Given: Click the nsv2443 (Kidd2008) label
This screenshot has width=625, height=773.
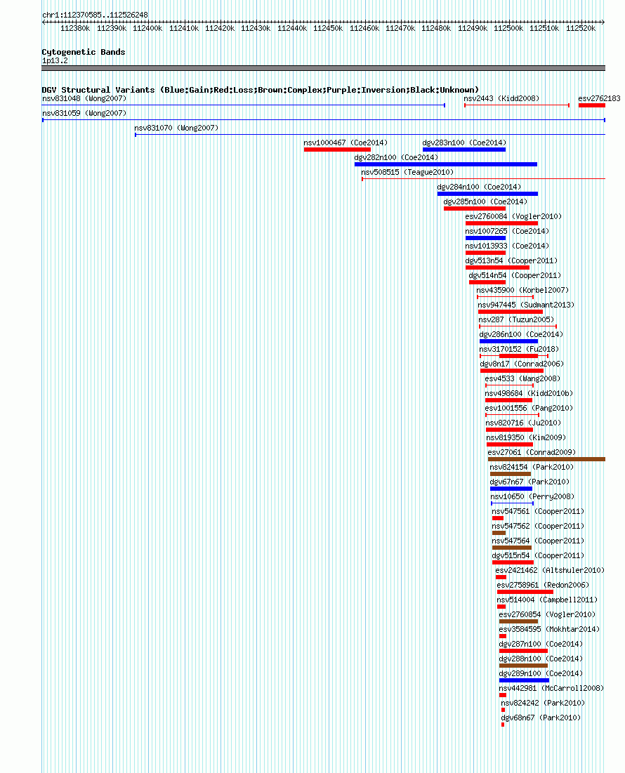Looking at the screenshot, I should pyautogui.click(x=501, y=98).
